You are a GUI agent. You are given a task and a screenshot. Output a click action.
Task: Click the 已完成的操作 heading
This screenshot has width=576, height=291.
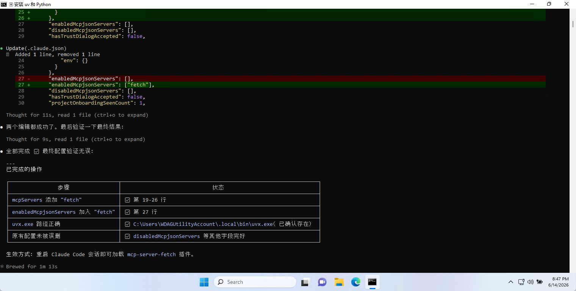coord(24,169)
